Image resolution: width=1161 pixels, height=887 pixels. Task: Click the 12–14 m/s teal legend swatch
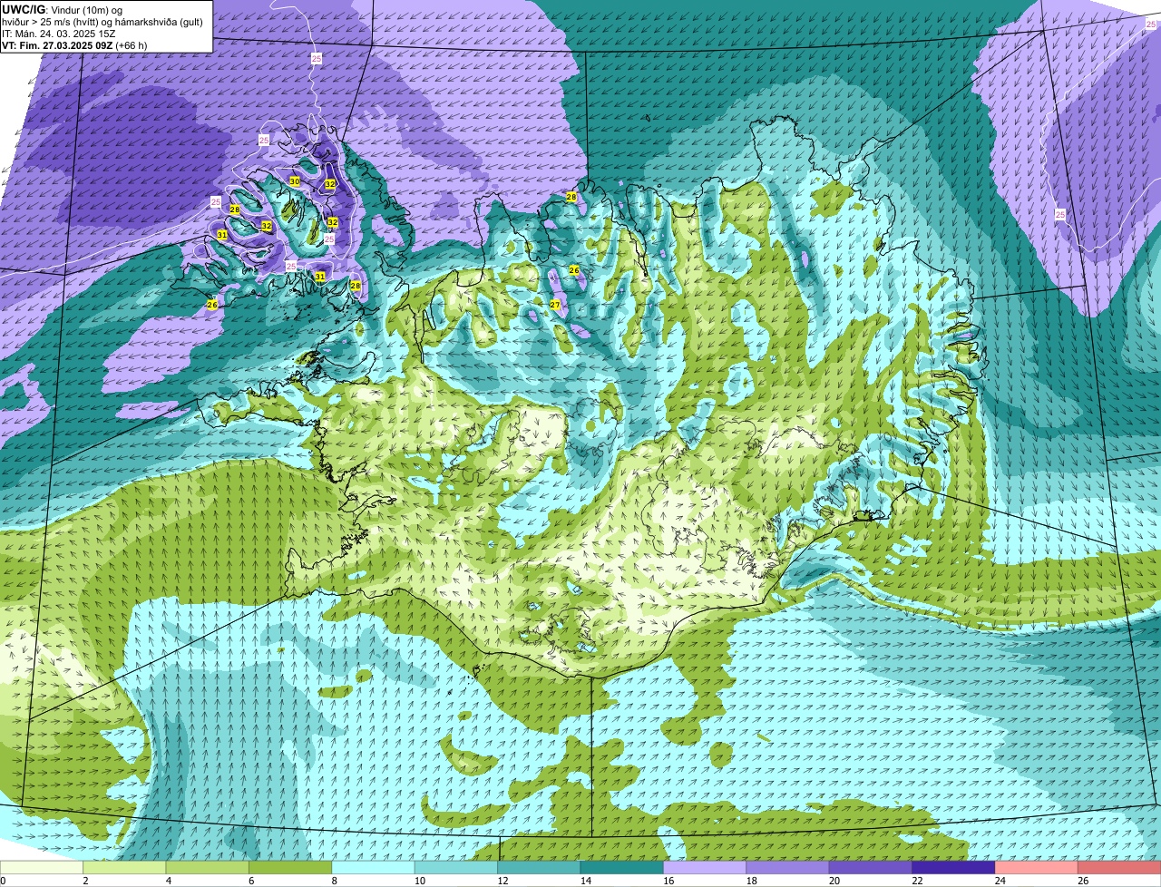pos(539,867)
